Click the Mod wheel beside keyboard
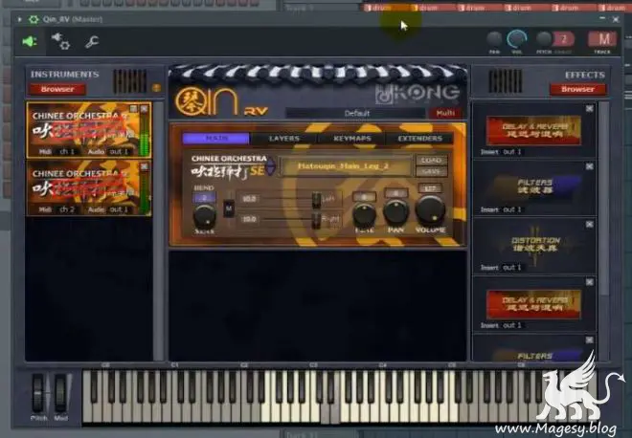 [61, 393]
